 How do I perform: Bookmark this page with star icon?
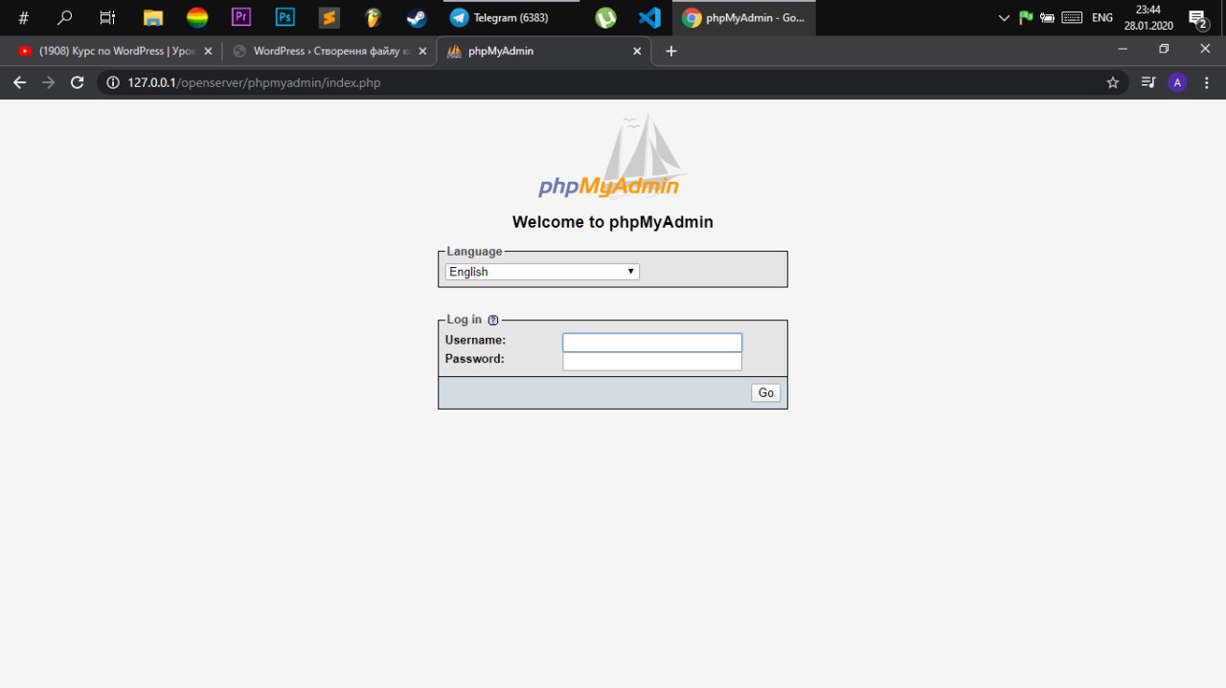[1112, 83]
